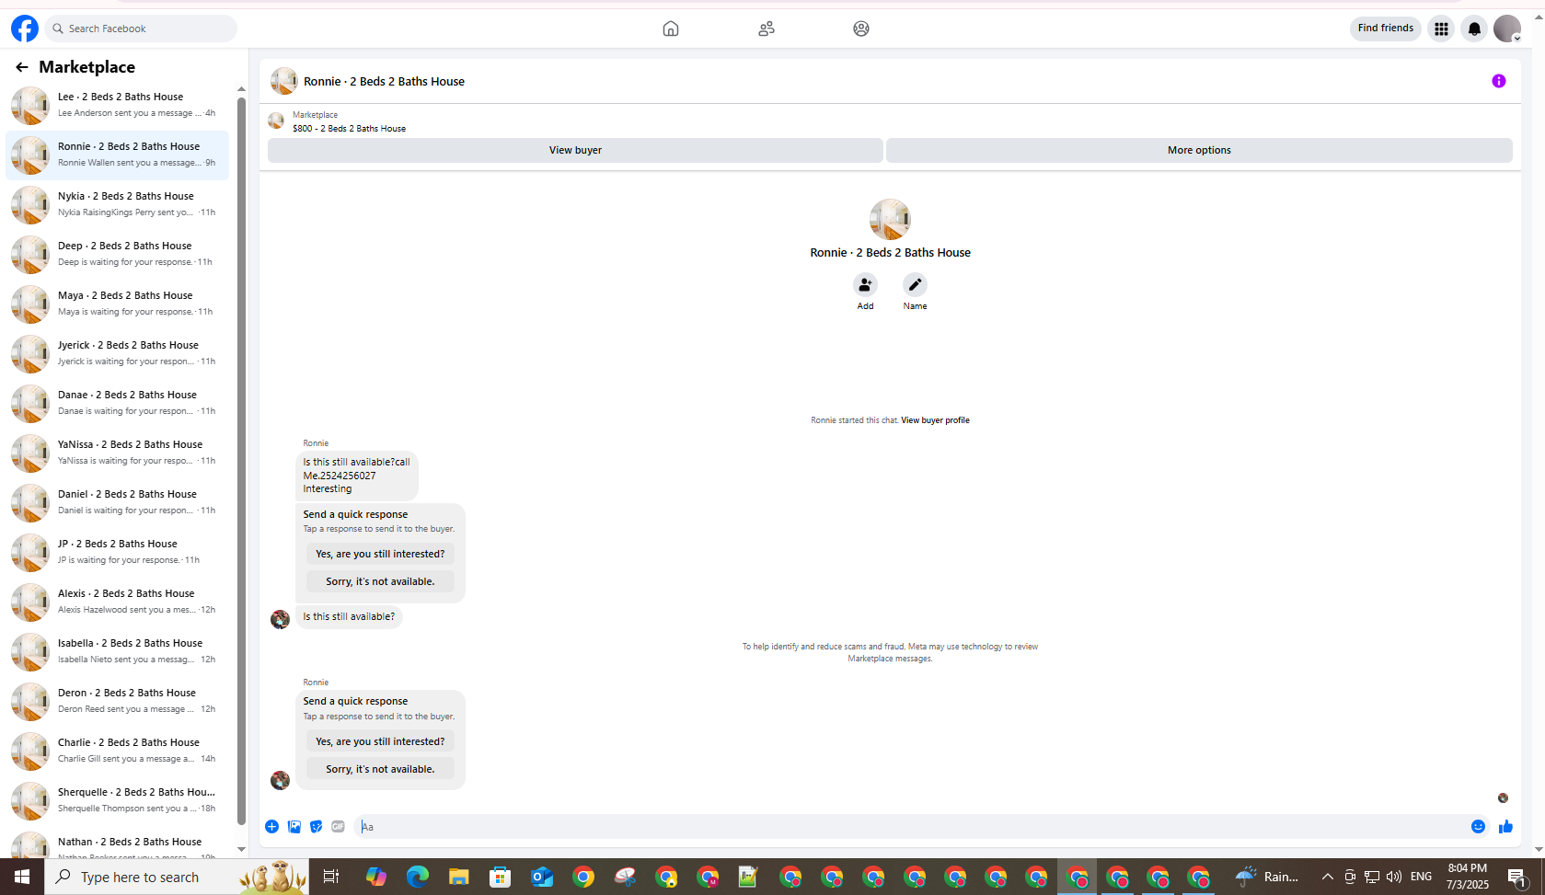Open the plus more actions icon
The height and width of the screenshot is (895, 1545).
coord(271,827)
